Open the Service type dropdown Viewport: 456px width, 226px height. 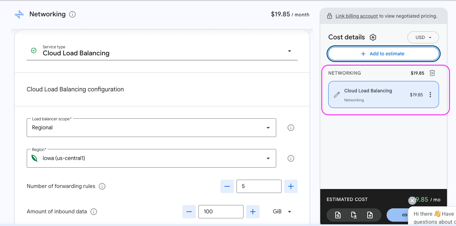[x=162, y=51]
